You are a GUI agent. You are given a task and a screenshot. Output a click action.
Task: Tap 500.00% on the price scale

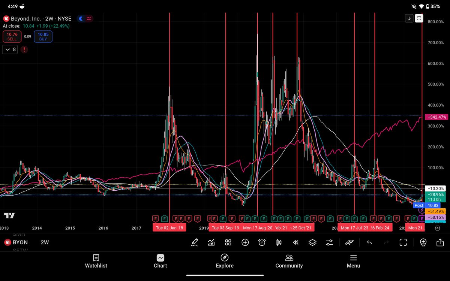[x=436, y=84]
